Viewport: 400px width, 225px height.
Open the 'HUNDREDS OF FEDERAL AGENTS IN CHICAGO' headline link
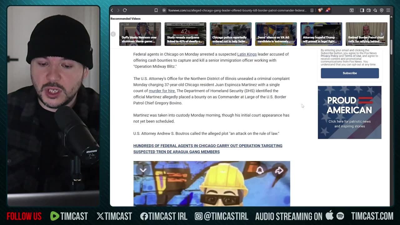tap(208, 149)
